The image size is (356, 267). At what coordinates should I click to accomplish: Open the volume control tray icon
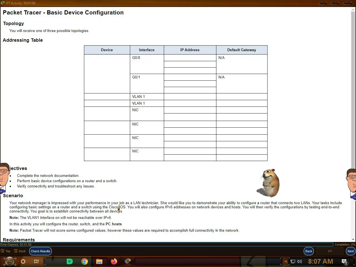click(300, 261)
